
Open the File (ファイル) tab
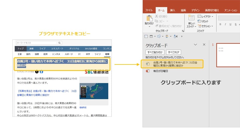(149, 10)
